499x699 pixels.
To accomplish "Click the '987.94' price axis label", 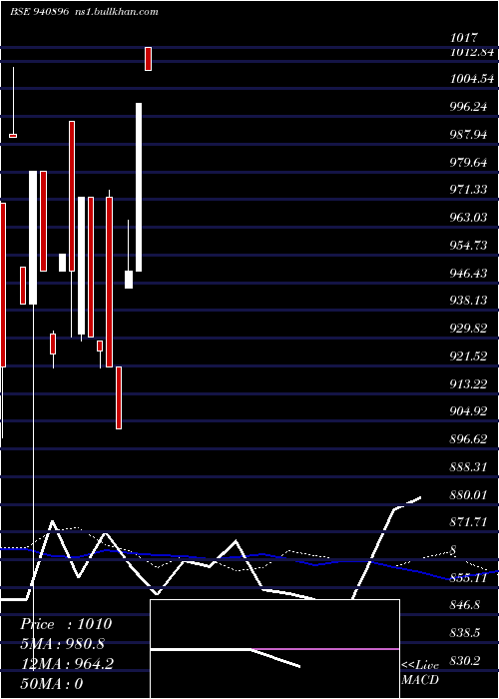I will click(x=469, y=134).
